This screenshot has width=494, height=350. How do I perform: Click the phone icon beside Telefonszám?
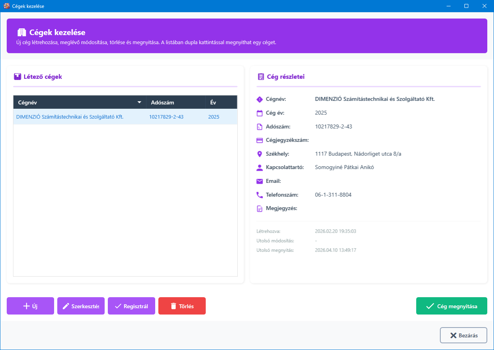(259, 195)
